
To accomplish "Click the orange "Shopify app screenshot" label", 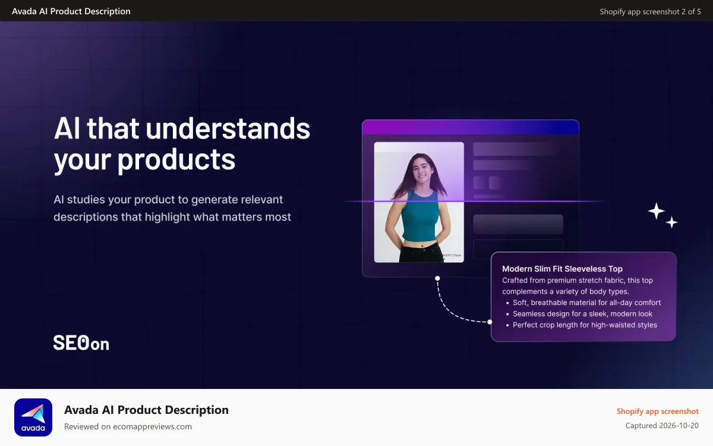I will pos(658,412).
